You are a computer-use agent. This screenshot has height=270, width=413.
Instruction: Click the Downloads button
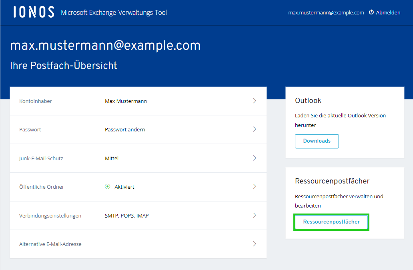[x=317, y=141]
